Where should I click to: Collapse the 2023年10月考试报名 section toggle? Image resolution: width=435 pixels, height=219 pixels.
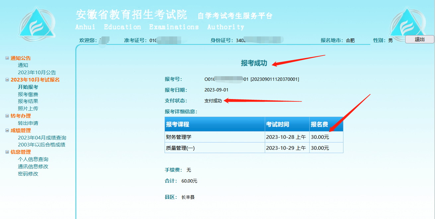click(x=7, y=80)
